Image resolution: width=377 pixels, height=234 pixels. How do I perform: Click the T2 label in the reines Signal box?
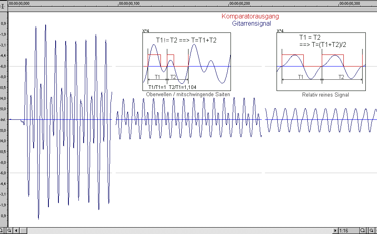coord(341,77)
